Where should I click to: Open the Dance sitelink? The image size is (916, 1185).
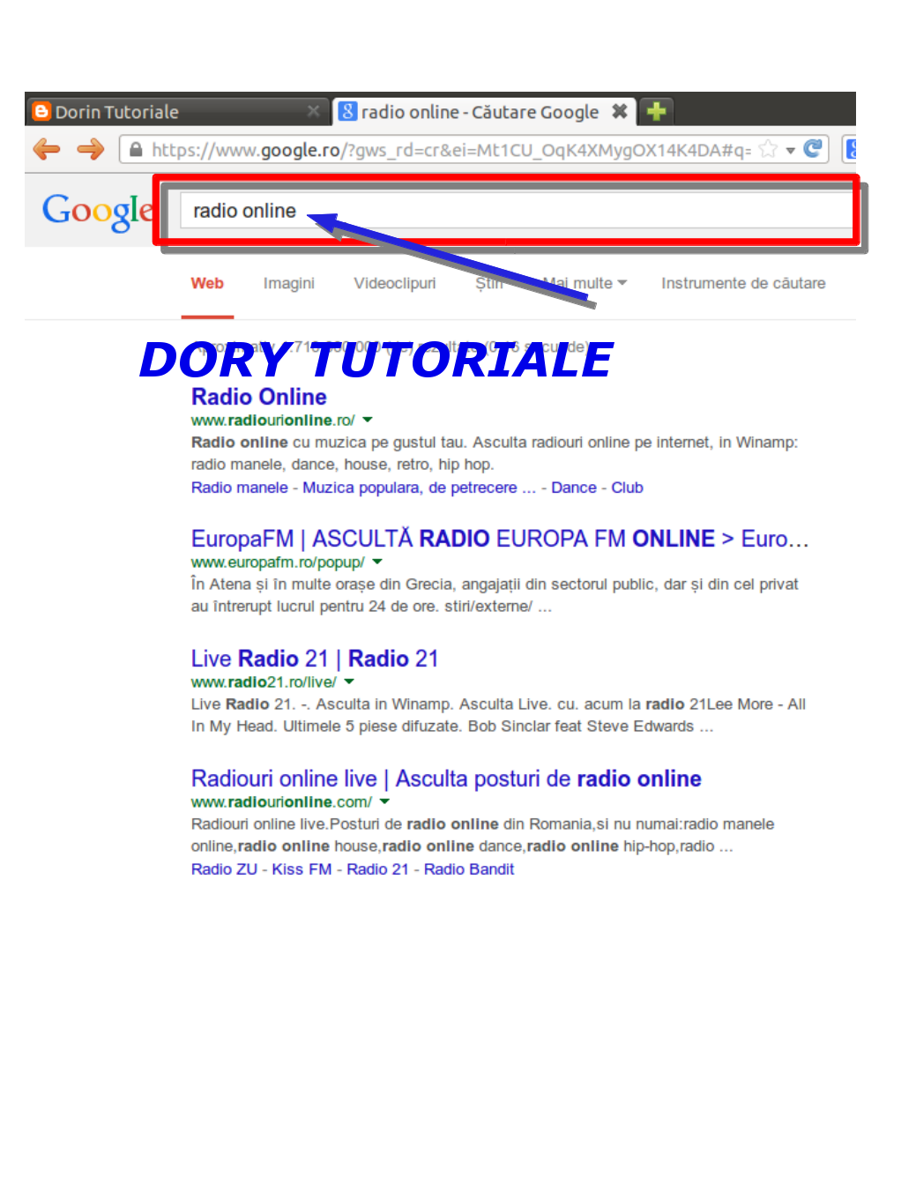pyautogui.click(x=574, y=488)
